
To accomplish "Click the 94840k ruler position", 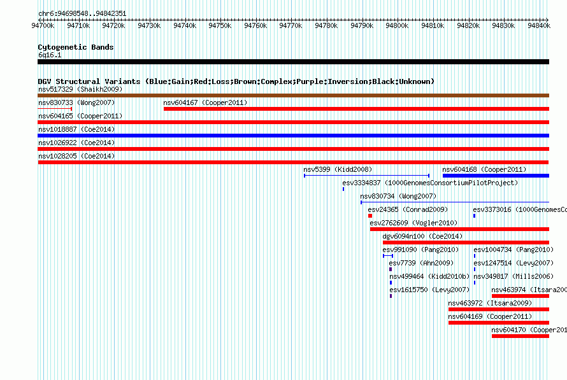I will [x=539, y=25].
